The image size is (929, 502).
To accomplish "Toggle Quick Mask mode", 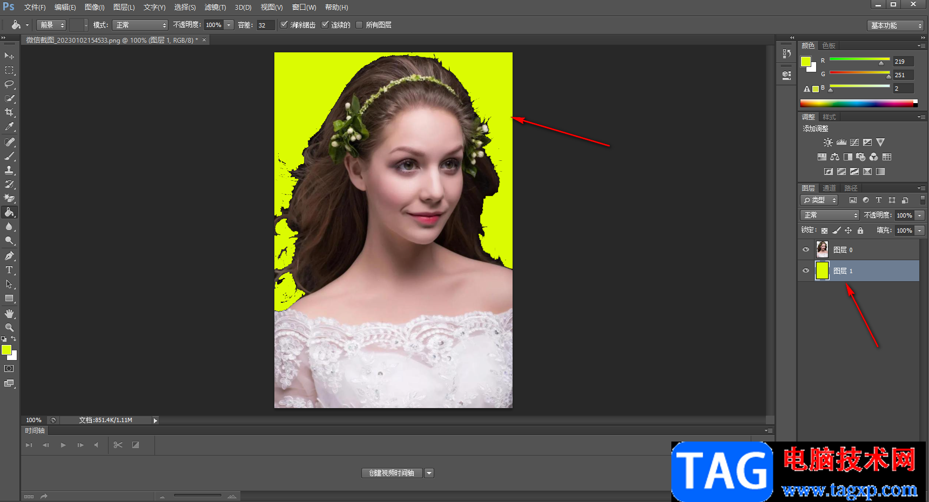I will click(x=9, y=369).
